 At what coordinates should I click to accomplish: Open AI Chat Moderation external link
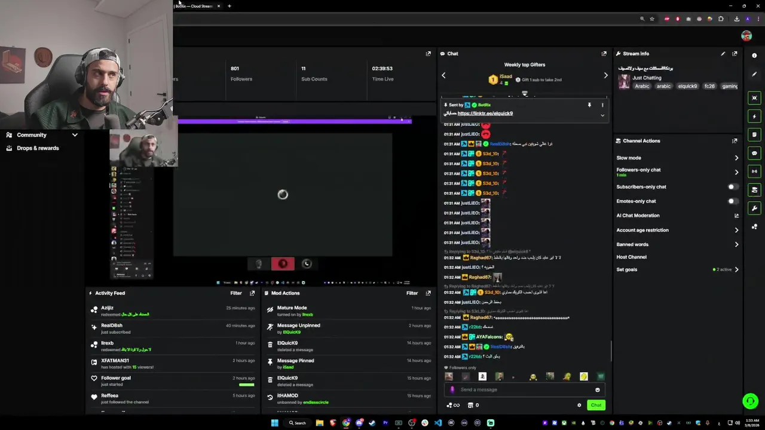736,216
